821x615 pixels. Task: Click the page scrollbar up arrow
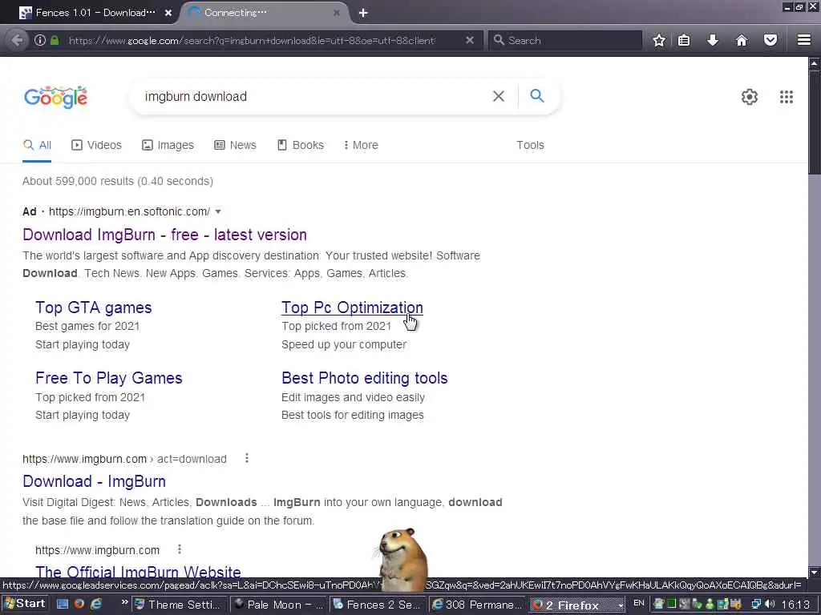tap(815, 64)
